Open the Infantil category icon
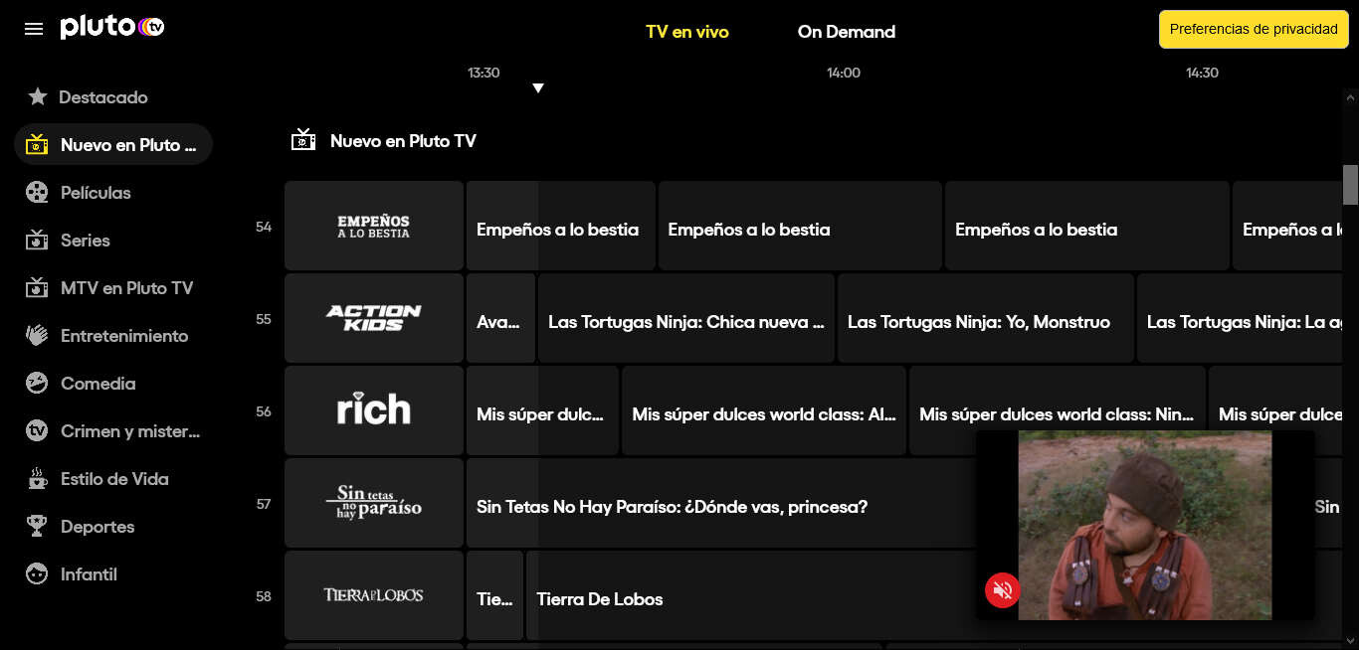Screen dimensions: 1359x650 click(37, 573)
